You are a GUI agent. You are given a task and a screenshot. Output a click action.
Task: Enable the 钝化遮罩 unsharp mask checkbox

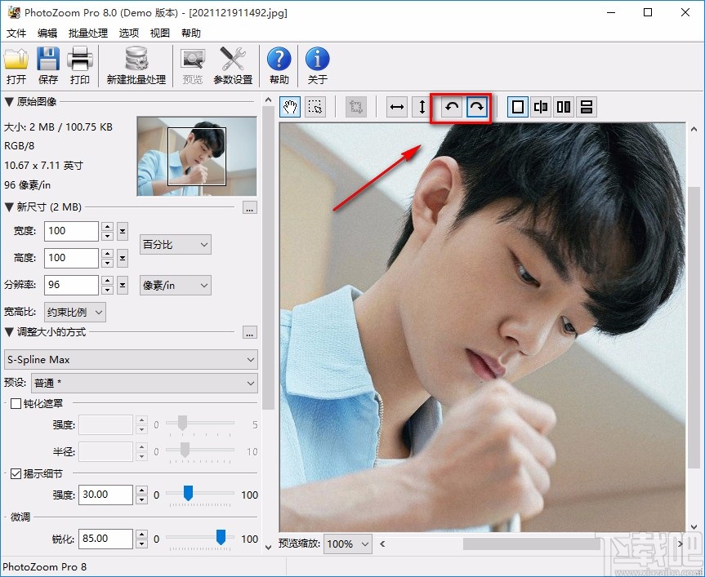pyautogui.click(x=14, y=403)
